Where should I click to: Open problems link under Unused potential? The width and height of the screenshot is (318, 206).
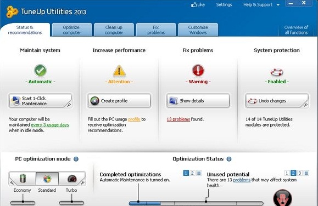click(242, 180)
